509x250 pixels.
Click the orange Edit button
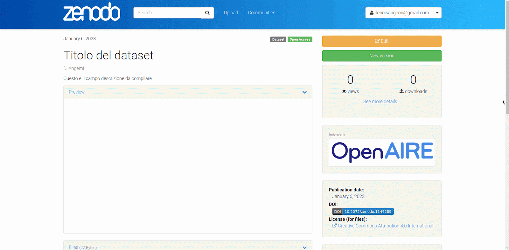point(382,41)
